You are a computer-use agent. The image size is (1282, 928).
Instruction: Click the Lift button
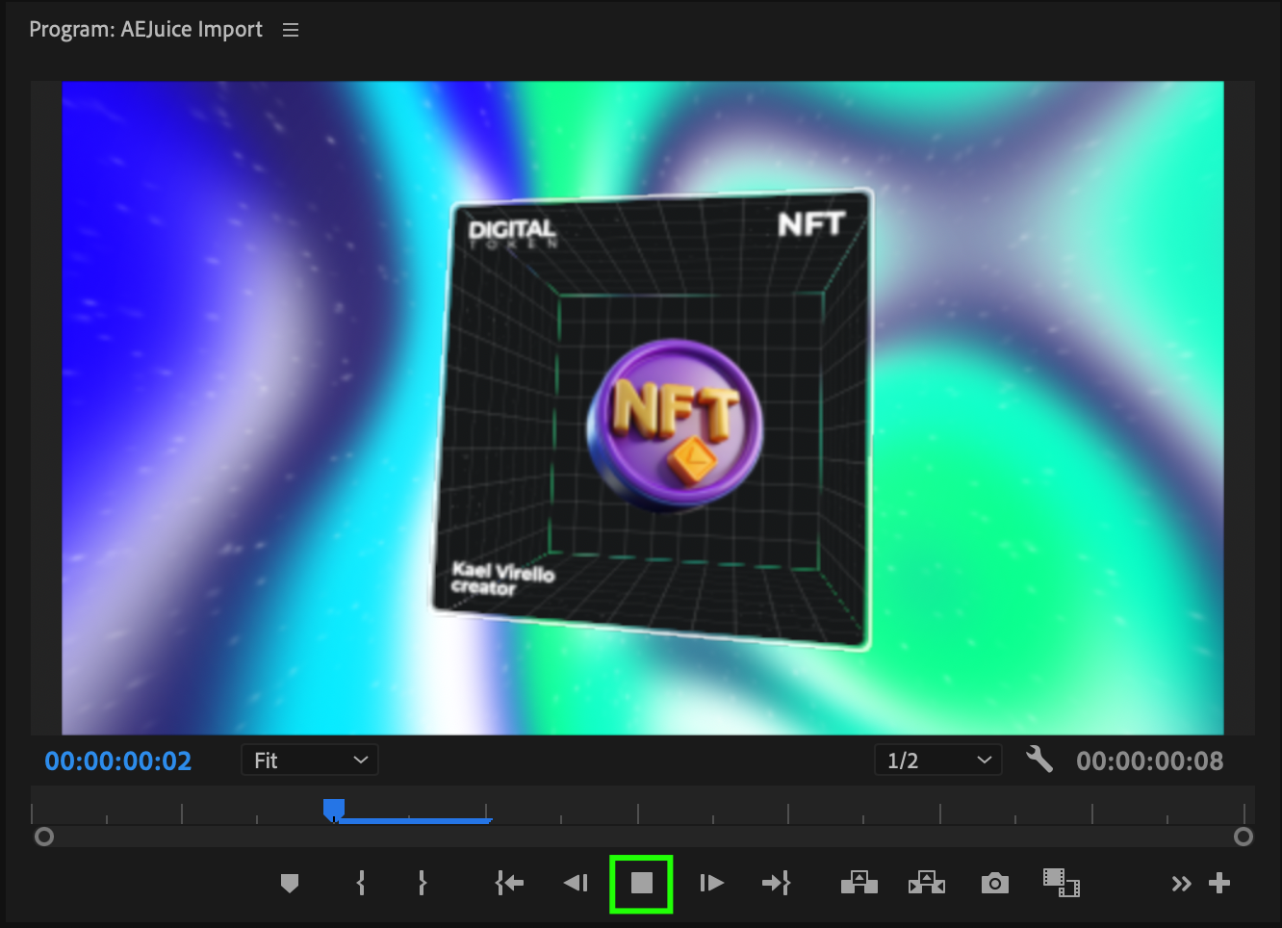[x=859, y=883]
